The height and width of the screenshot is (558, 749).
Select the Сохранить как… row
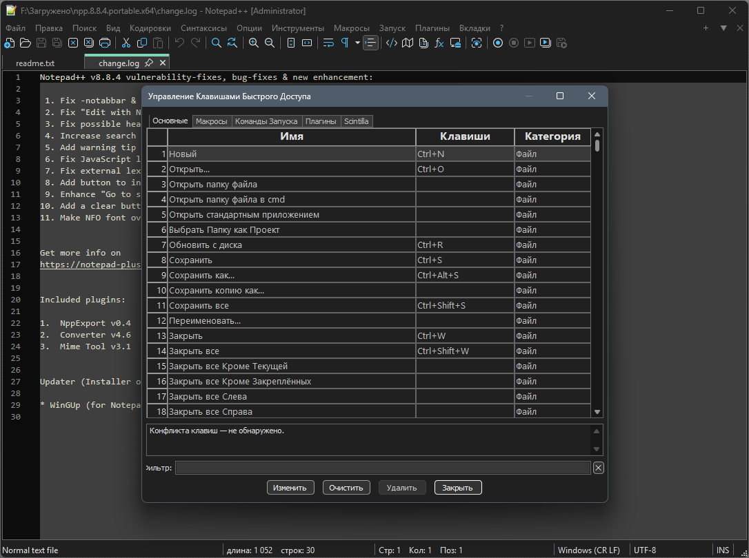(x=369, y=275)
